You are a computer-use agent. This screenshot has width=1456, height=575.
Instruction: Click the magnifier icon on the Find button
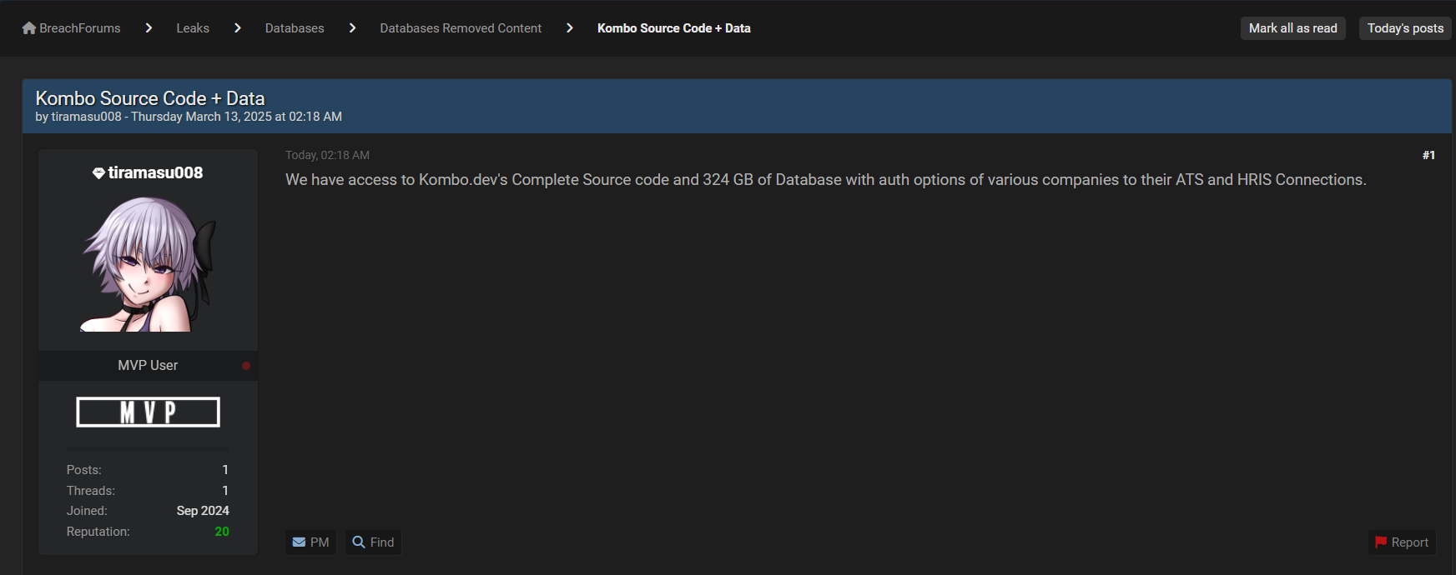click(x=359, y=542)
